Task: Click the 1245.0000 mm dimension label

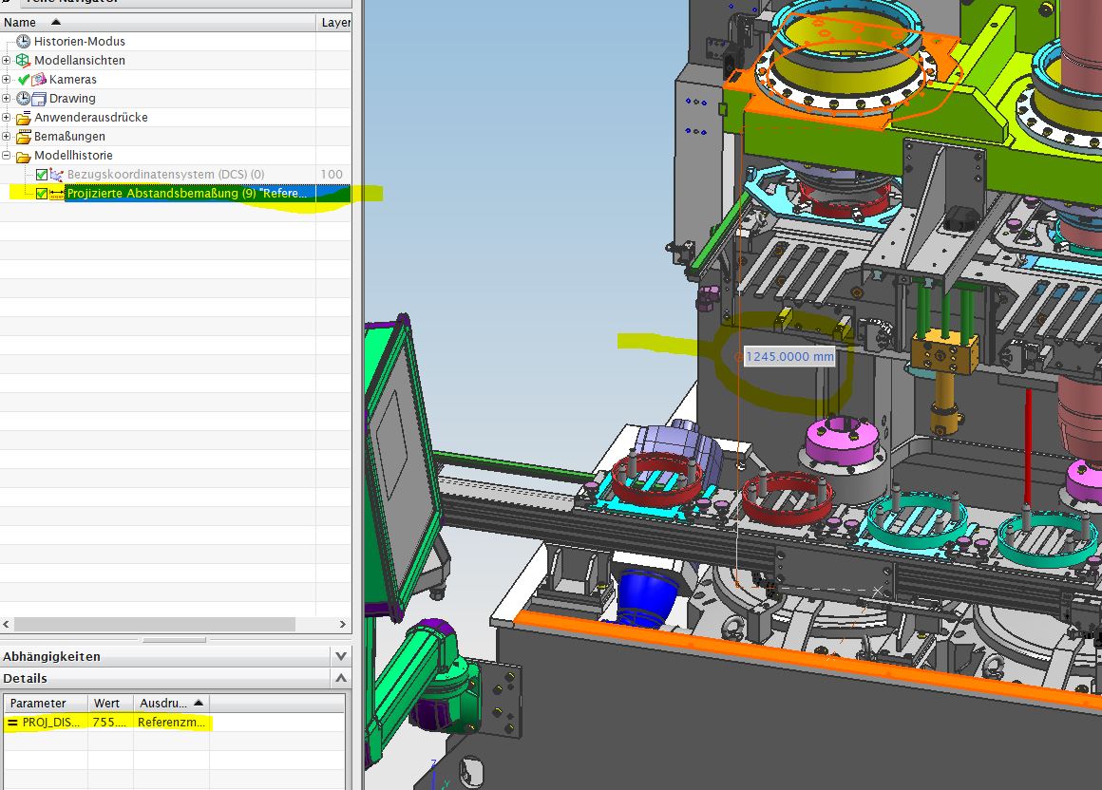Action: (789, 357)
